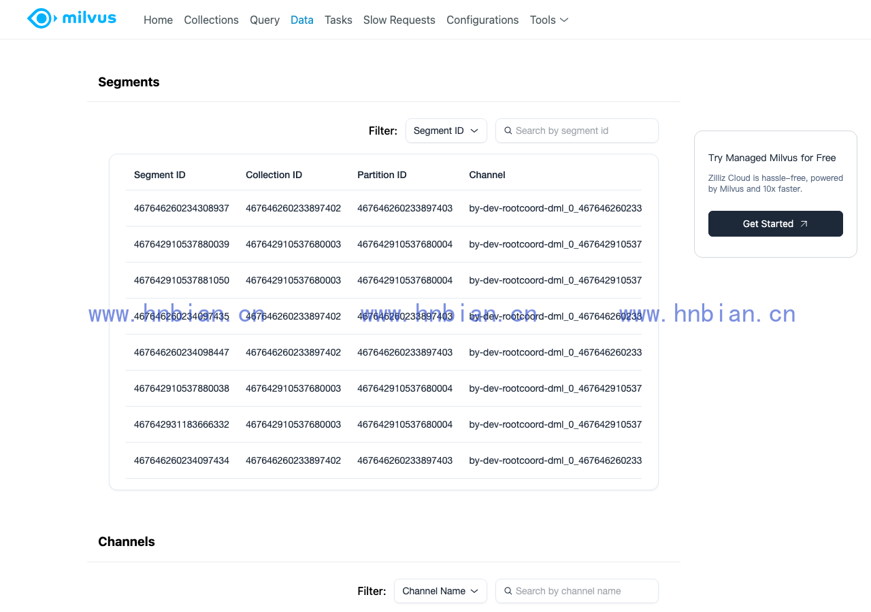Click the milvus brand text link
The height and width of the screenshot is (612, 871).
[89, 18]
